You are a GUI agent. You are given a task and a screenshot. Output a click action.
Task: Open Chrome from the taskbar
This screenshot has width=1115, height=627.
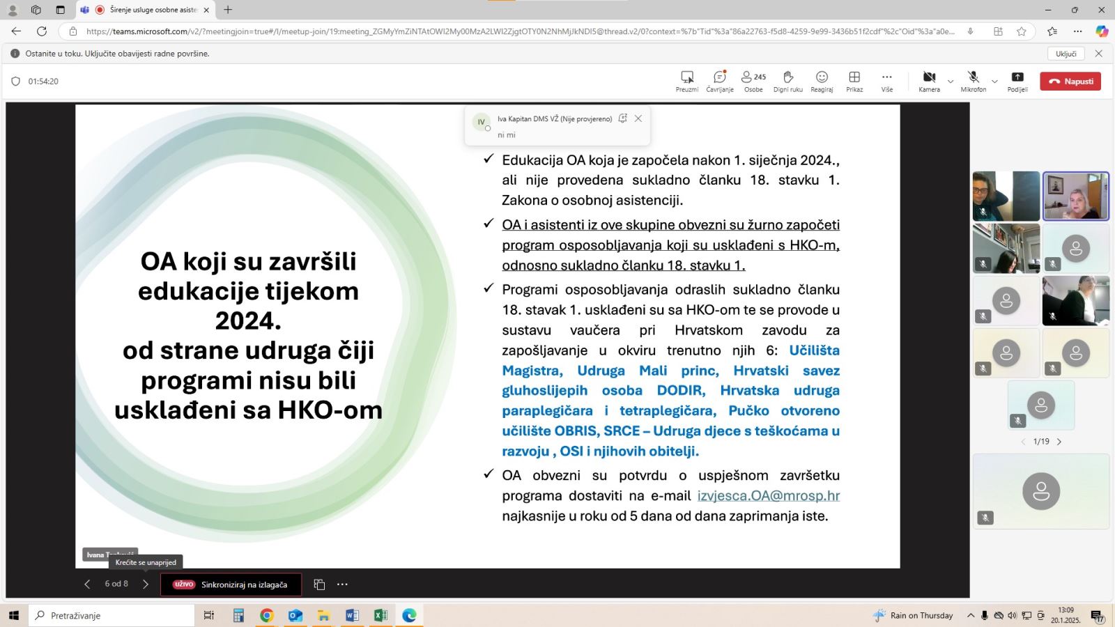coord(266,615)
